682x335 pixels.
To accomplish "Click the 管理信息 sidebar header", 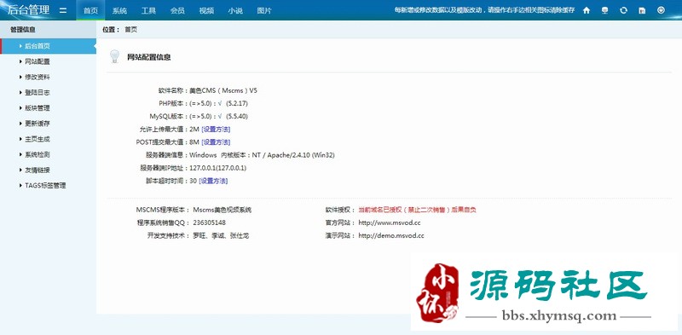I will point(23,30).
